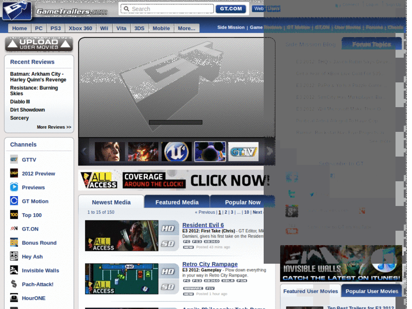Click the video player loading bar

(176, 122)
